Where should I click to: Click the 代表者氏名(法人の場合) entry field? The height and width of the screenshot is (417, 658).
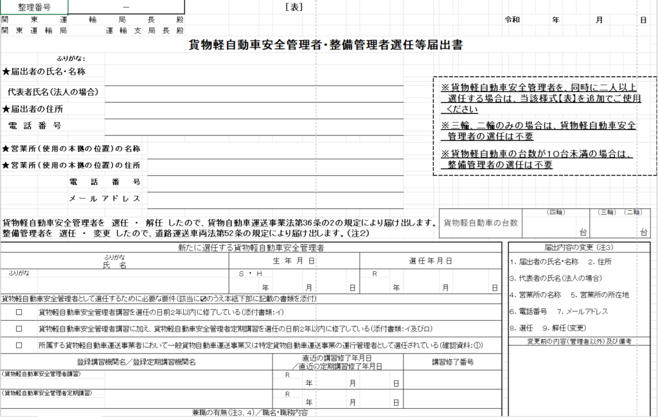click(x=254, y=93)
